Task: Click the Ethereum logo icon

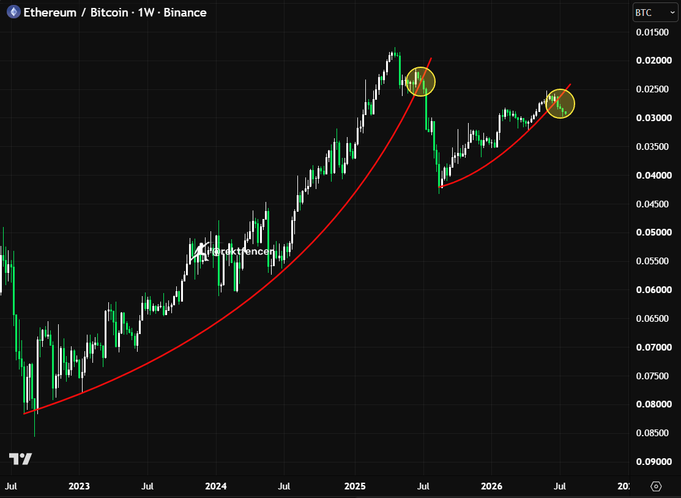Action: point(13,12)
